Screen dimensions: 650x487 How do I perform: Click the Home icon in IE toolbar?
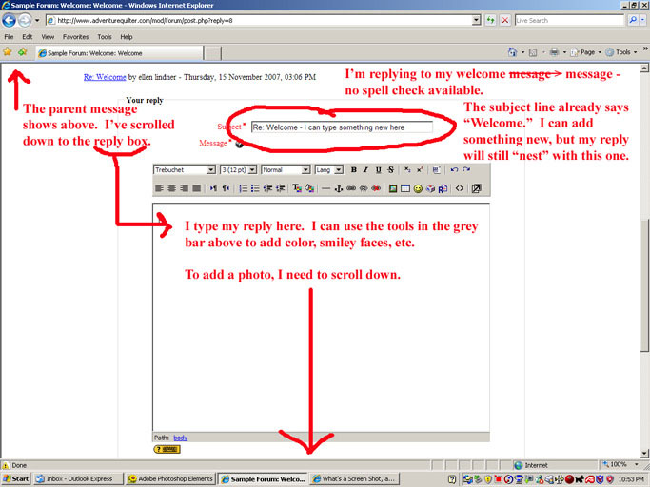[x=512, y=52]
